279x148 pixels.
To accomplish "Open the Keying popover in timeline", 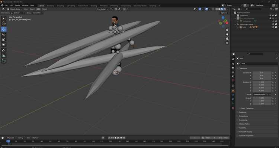I will pos(21,138).
